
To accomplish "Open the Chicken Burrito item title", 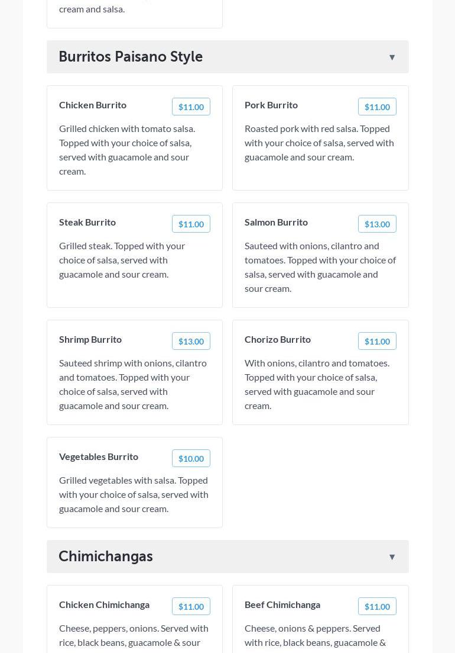I will pyautogui.click(x=93, y=105).
